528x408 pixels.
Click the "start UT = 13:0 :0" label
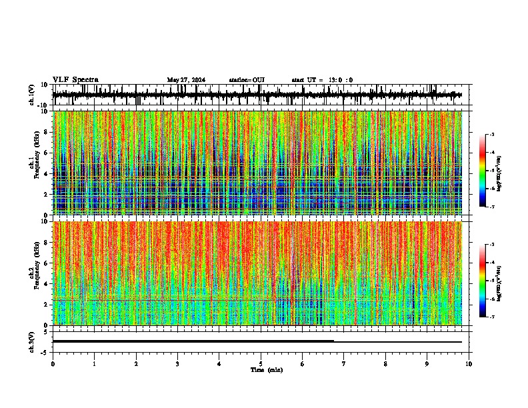pos(322,80)
